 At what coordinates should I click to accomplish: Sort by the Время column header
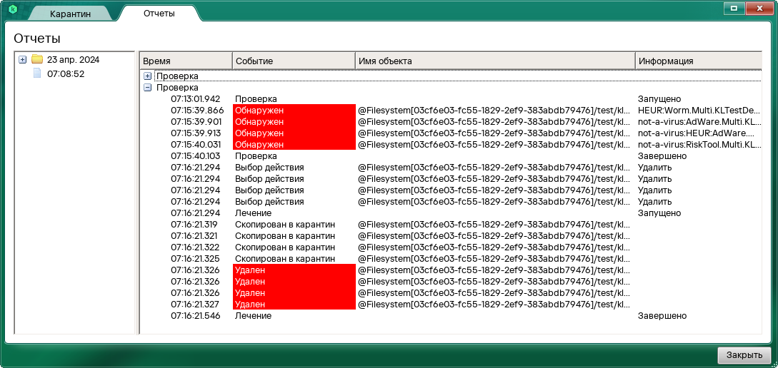coord(186,61)
